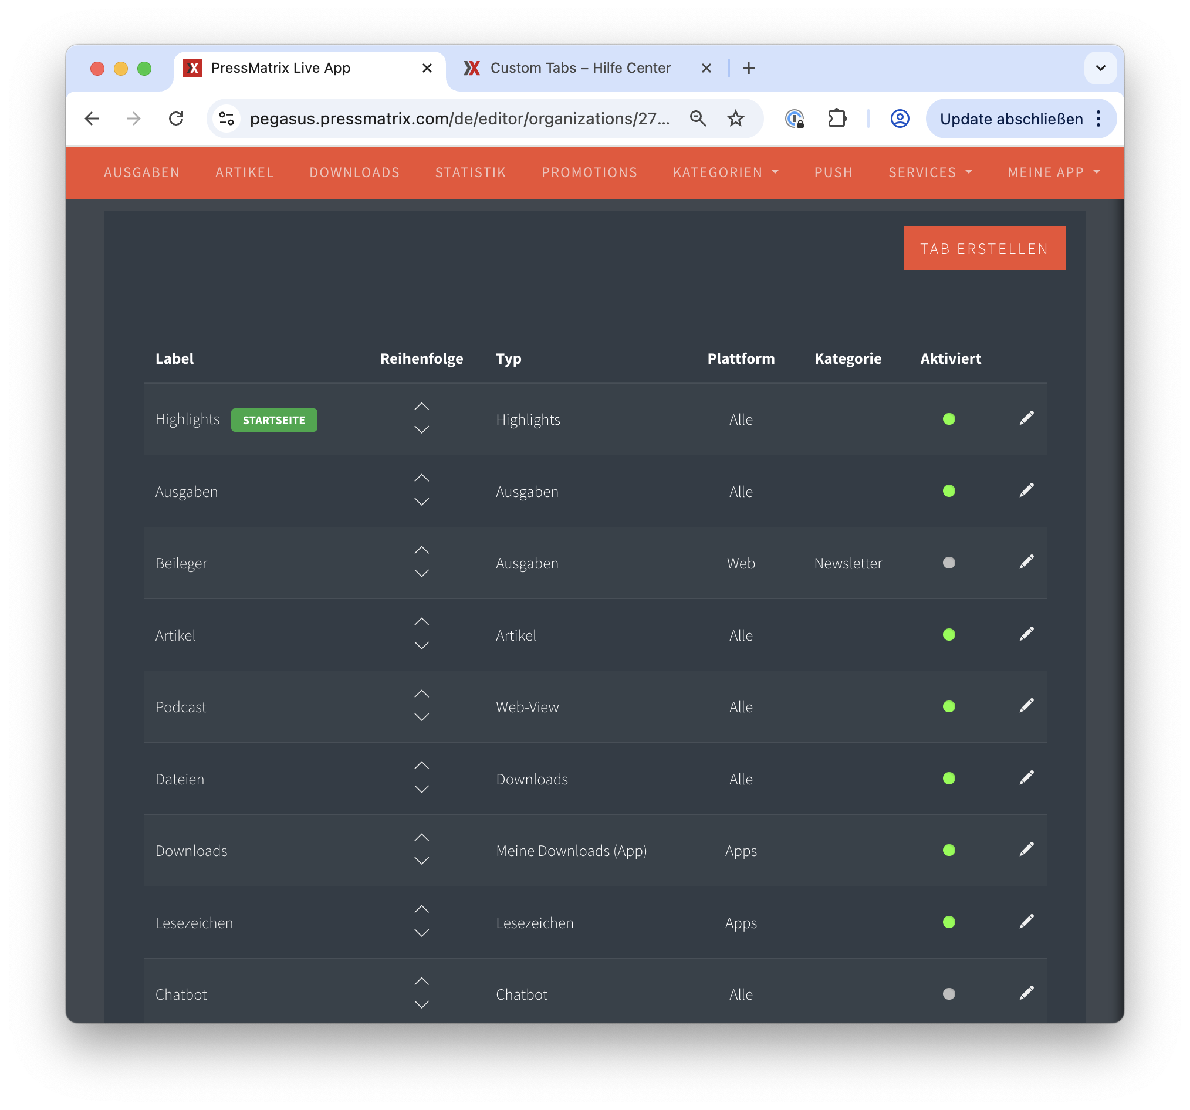The image size is (1190, 1110).
Task: Open the Chrome profile icon
Action: [x=899, y=119]
